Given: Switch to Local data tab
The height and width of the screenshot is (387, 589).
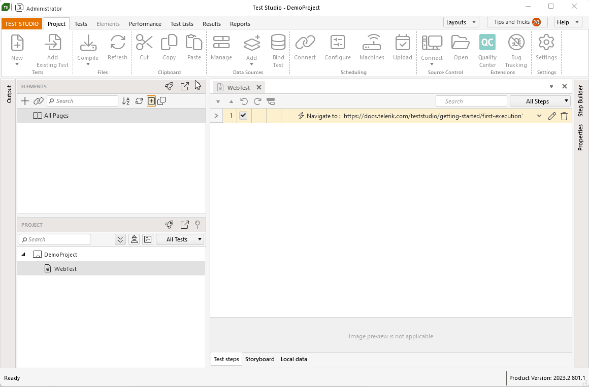Looking at the screenshot, I should point(294,359).
